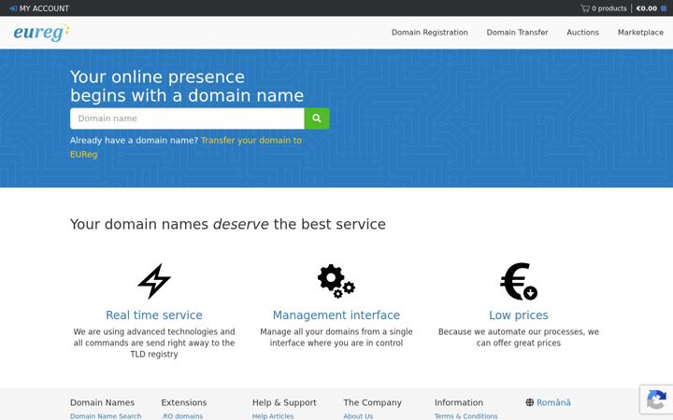
Task: Click the Your online presence headline
Action: [187, 86]
